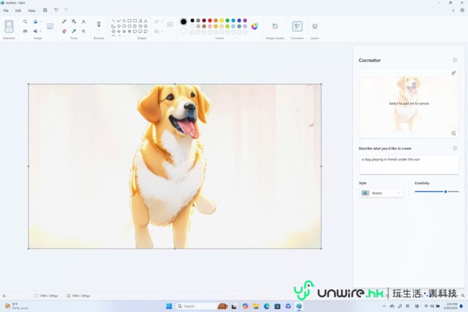This screenshot has height=312, width=468.
Task: Select the red color swatch
Action: [x=210, y=20]
